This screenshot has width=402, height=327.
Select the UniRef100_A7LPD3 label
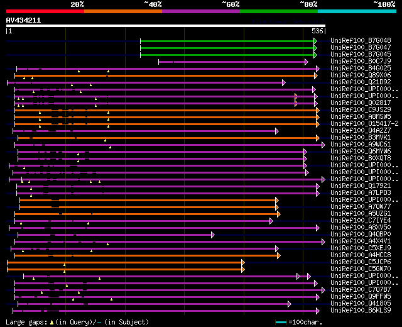(361, 193)
